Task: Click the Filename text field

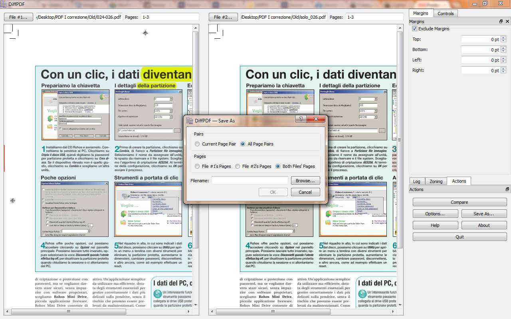Action: point(250,181)
